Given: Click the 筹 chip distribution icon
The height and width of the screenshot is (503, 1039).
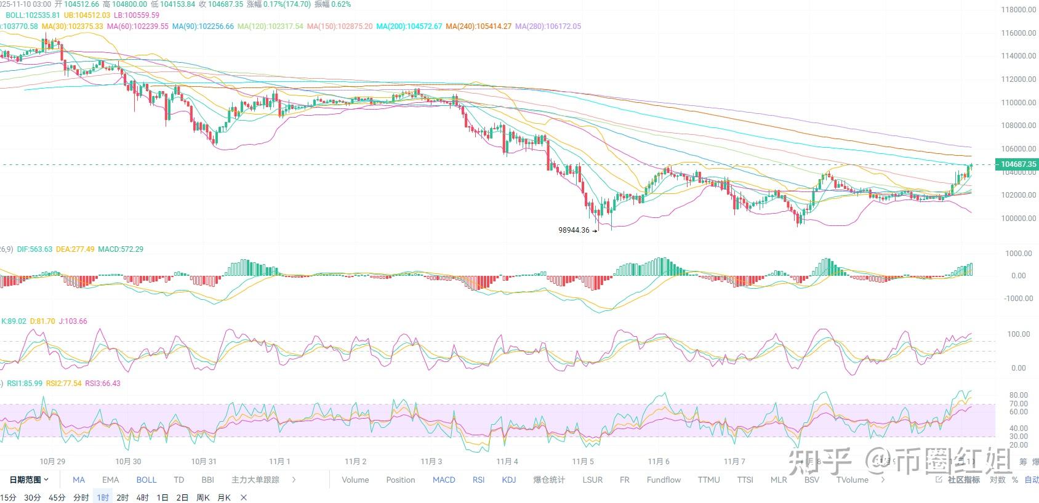Looking at the screenshot, I should coord(1023,462).
